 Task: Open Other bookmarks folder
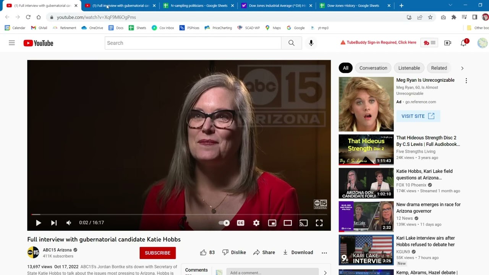478,28
